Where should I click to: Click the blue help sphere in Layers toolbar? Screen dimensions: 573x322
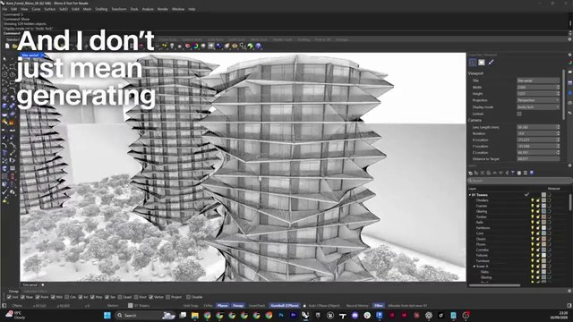click(x=531, y=173)
